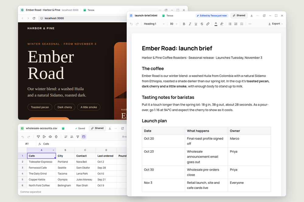Toggle bold formatting in the document editor

click(x=184, y=24)
